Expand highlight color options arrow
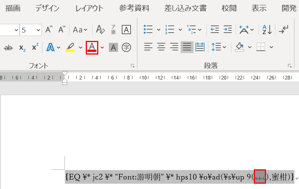 (80, 47)
